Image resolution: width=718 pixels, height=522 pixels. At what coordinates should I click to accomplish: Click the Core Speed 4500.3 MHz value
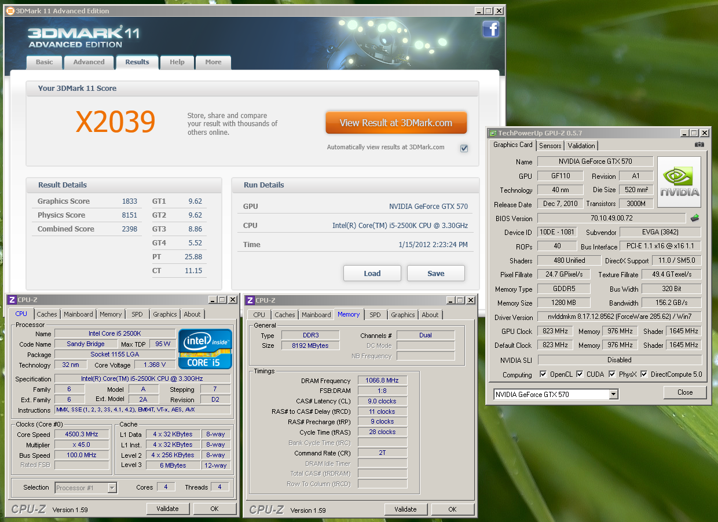pyautogui.click(x=82, y=434)
